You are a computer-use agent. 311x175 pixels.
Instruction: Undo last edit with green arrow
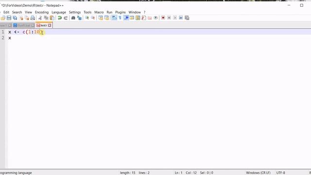(59, 18)
